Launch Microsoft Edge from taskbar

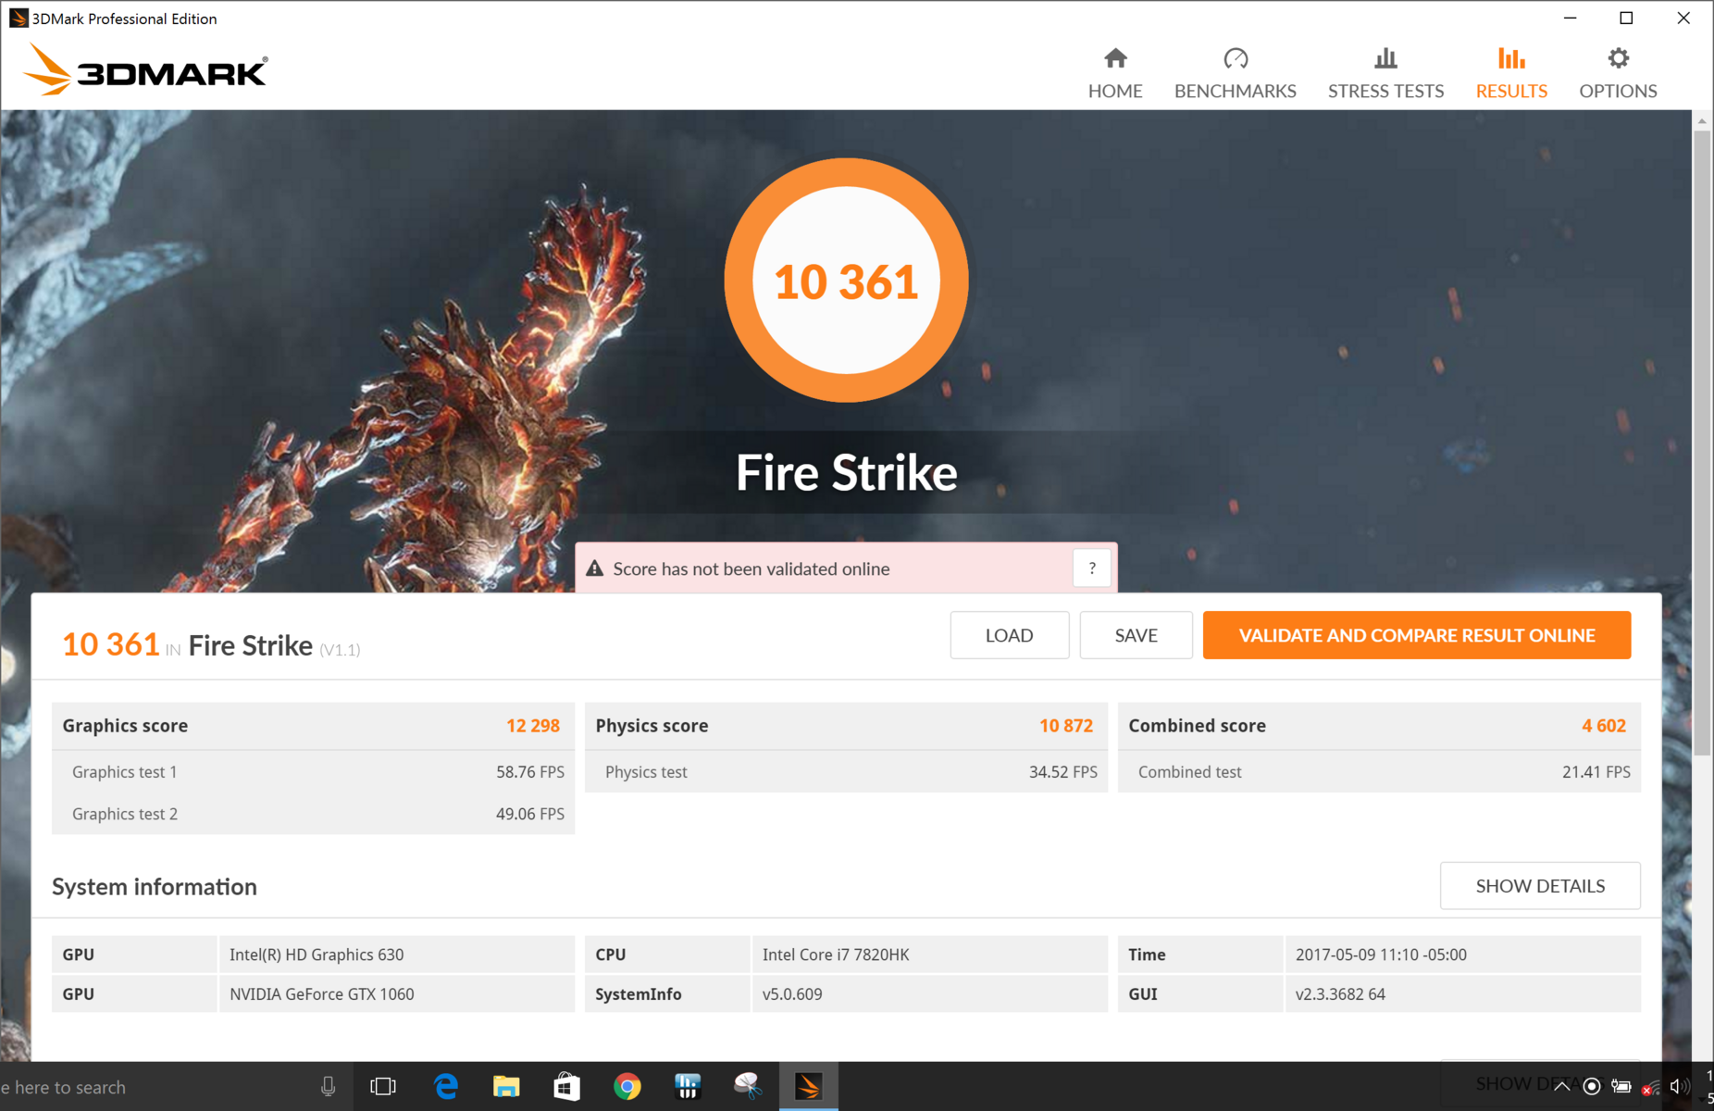(x=446, y=1086)
